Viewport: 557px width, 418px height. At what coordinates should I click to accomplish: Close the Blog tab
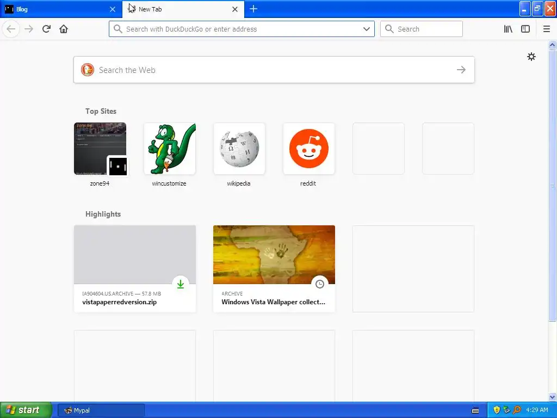[x=113, y=9]
